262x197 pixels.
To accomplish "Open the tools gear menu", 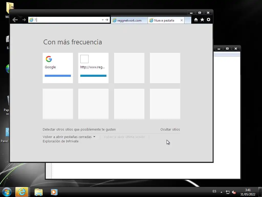I will point(208,19).
